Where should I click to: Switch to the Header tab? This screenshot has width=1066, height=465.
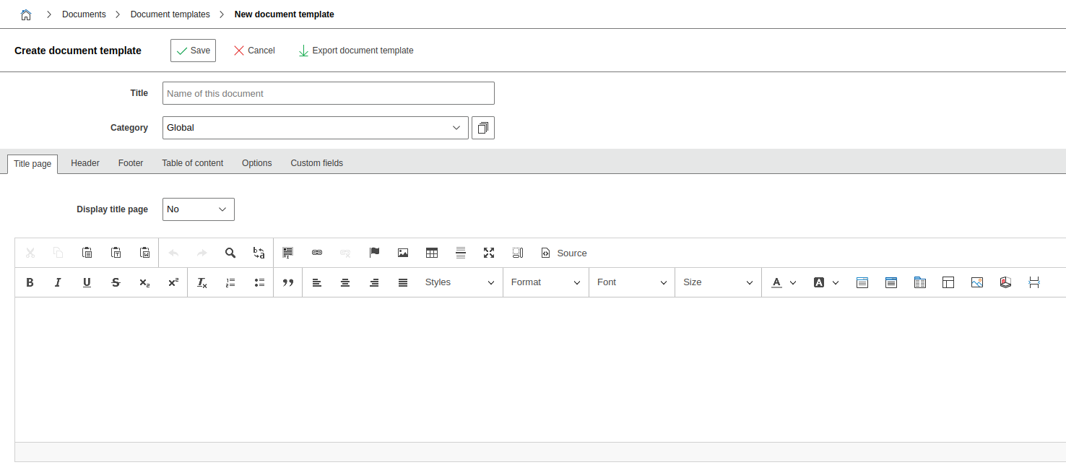coord(85,163)
